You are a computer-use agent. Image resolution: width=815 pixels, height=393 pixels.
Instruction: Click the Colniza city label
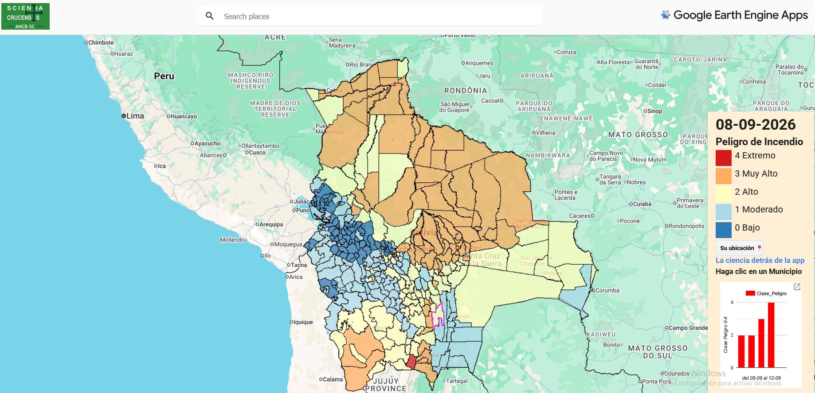point(566,52)
